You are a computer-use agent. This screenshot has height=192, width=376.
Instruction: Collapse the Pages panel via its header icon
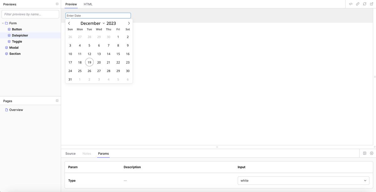point(57,101)
